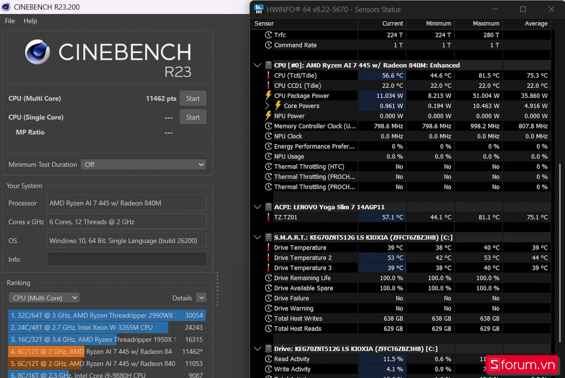Collapse the Drive: KEG70ZNT512G section

click(257, 349)
